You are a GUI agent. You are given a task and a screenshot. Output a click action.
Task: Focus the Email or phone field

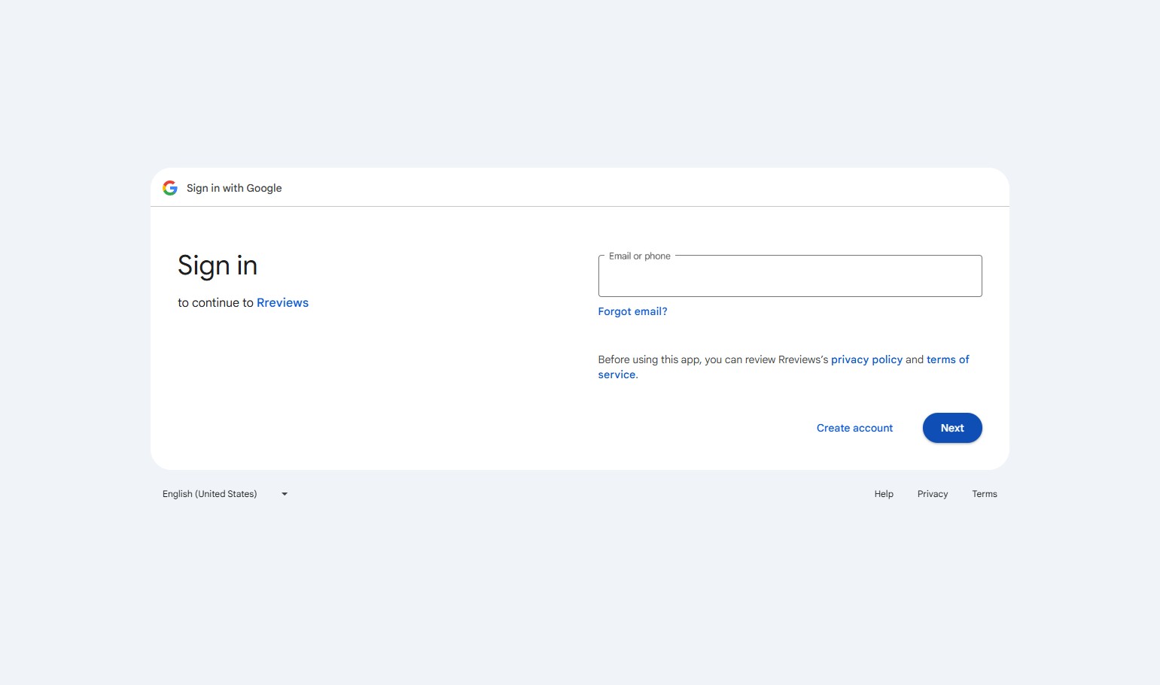coord(790,278)
